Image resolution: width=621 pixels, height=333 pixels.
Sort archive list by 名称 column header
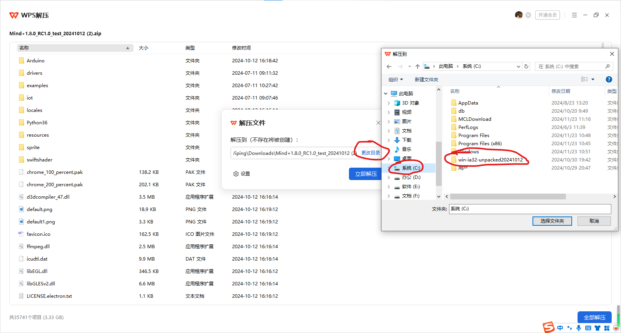click(x=75, y=48)
